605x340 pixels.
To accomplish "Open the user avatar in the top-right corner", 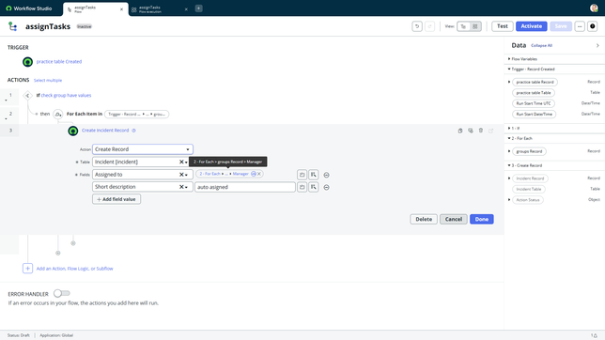I will 594,8.
